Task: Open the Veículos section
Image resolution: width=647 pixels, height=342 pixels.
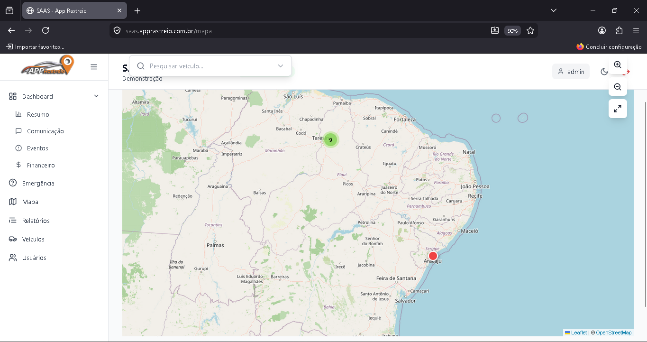Action: [x=33, y=240]
